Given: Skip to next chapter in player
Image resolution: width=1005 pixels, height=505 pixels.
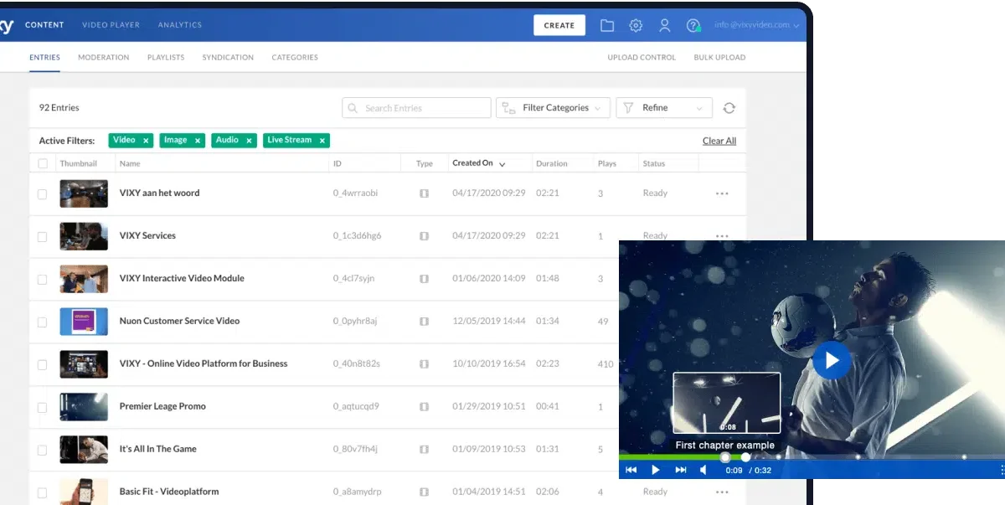Looking at the screenshot, I should [x=681, y=470].
